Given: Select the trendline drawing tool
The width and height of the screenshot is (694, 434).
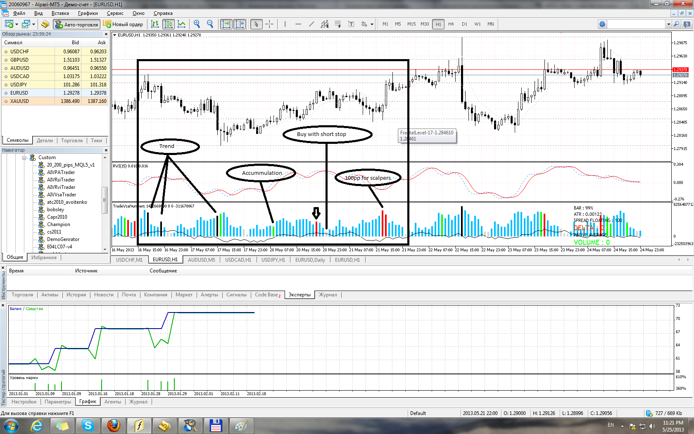Looking at the screenshot, I should (311, 24).
